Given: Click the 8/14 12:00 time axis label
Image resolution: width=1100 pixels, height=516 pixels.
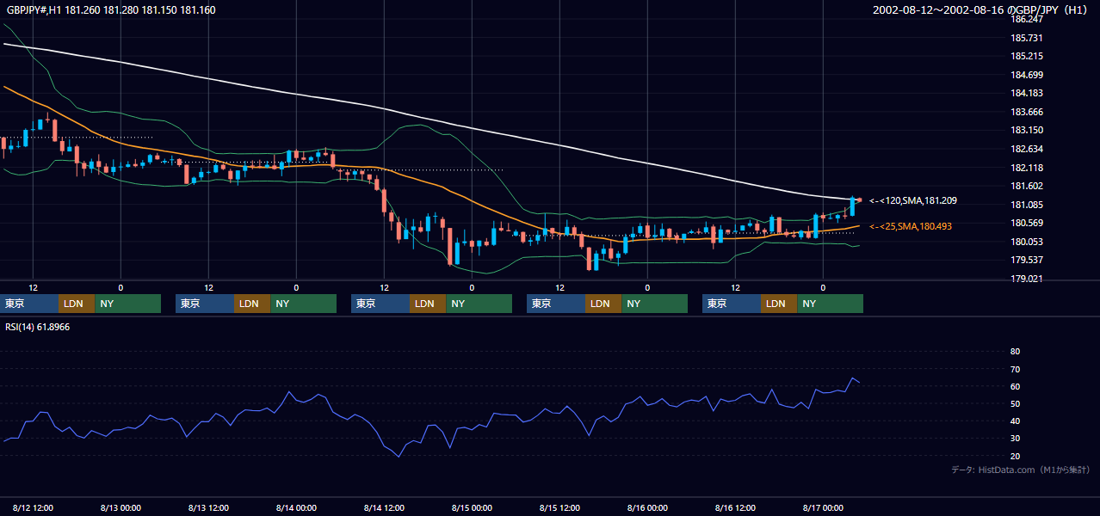Looking at the screenshot, I should (384, 507).
